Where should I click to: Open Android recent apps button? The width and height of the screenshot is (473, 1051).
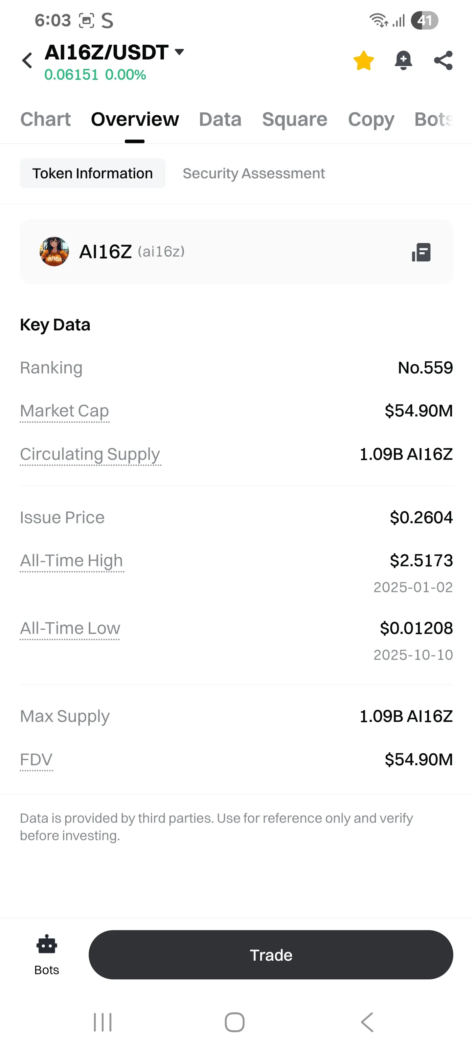click(102, 1022)
